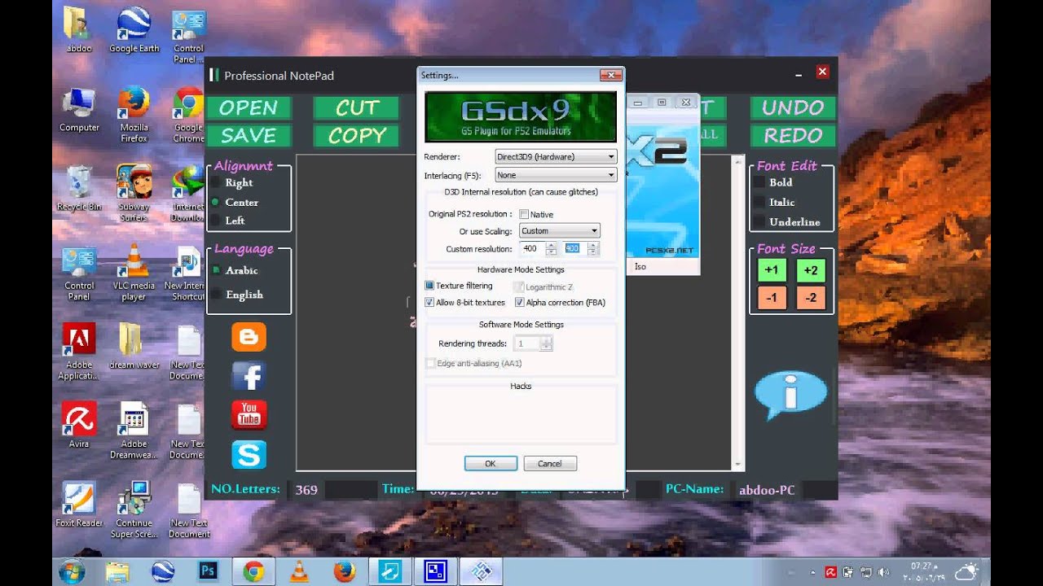Click the COPY button in NotePad

pyautogui.click(x=356, y=135)
